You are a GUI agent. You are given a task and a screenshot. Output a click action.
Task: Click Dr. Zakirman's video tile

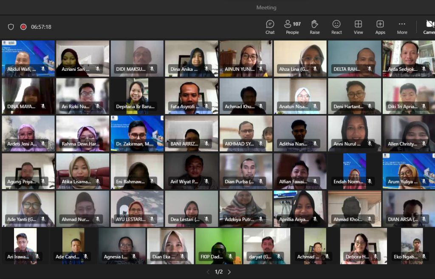point(137,133)
